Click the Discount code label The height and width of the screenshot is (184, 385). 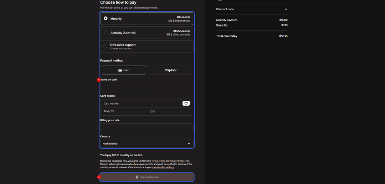pos(225,9)
